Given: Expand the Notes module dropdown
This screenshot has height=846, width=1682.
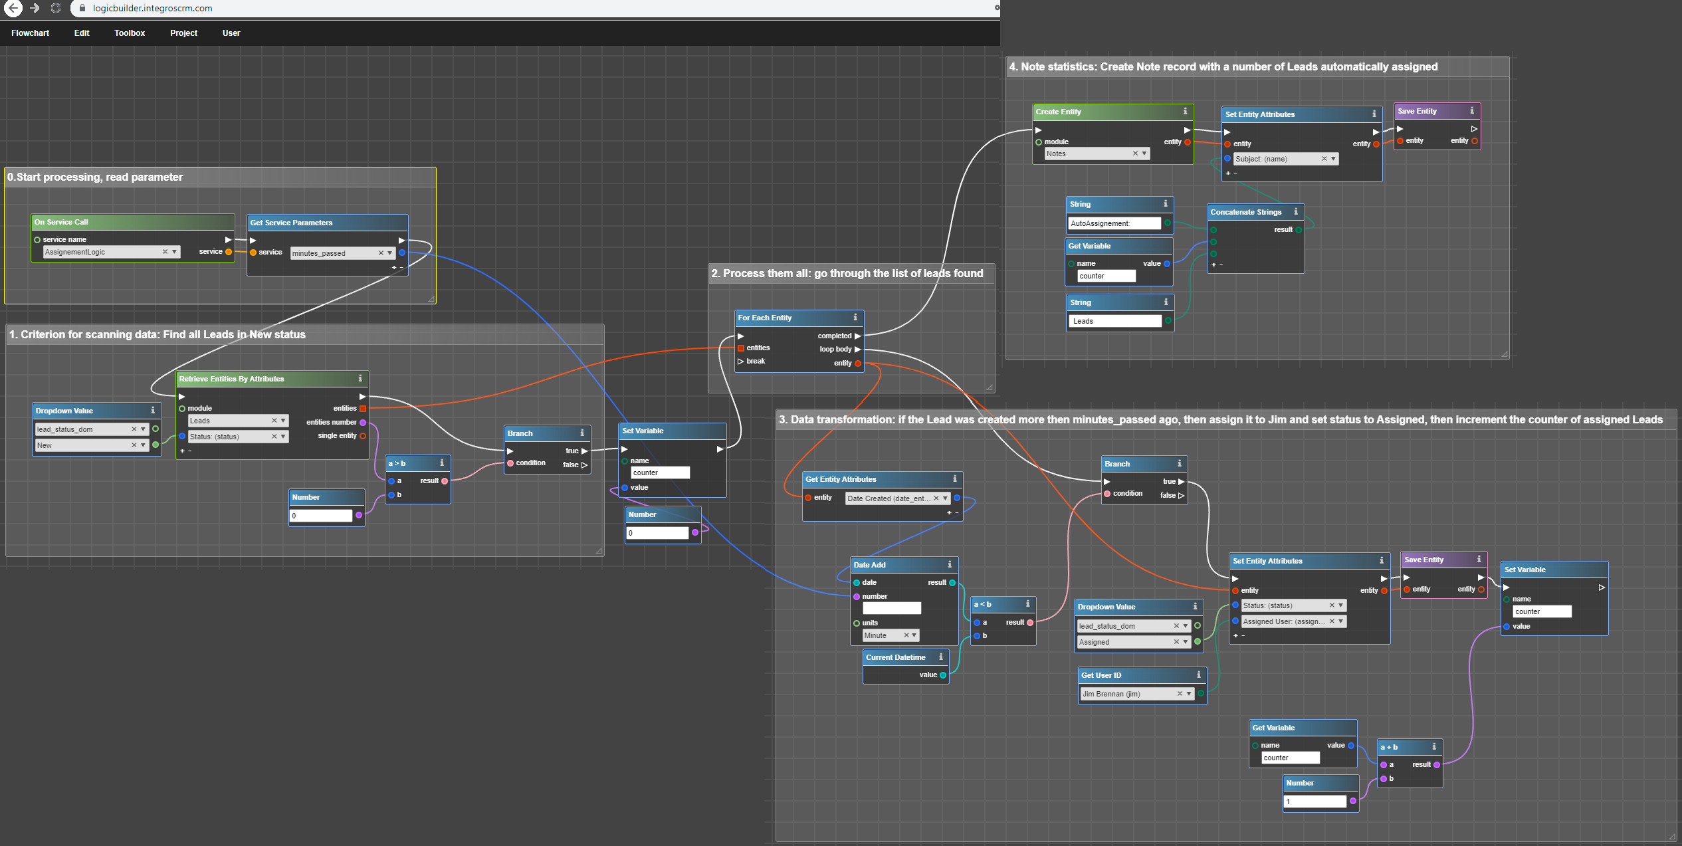Looking at the screenshot, I should click(x=1144, y=154).
